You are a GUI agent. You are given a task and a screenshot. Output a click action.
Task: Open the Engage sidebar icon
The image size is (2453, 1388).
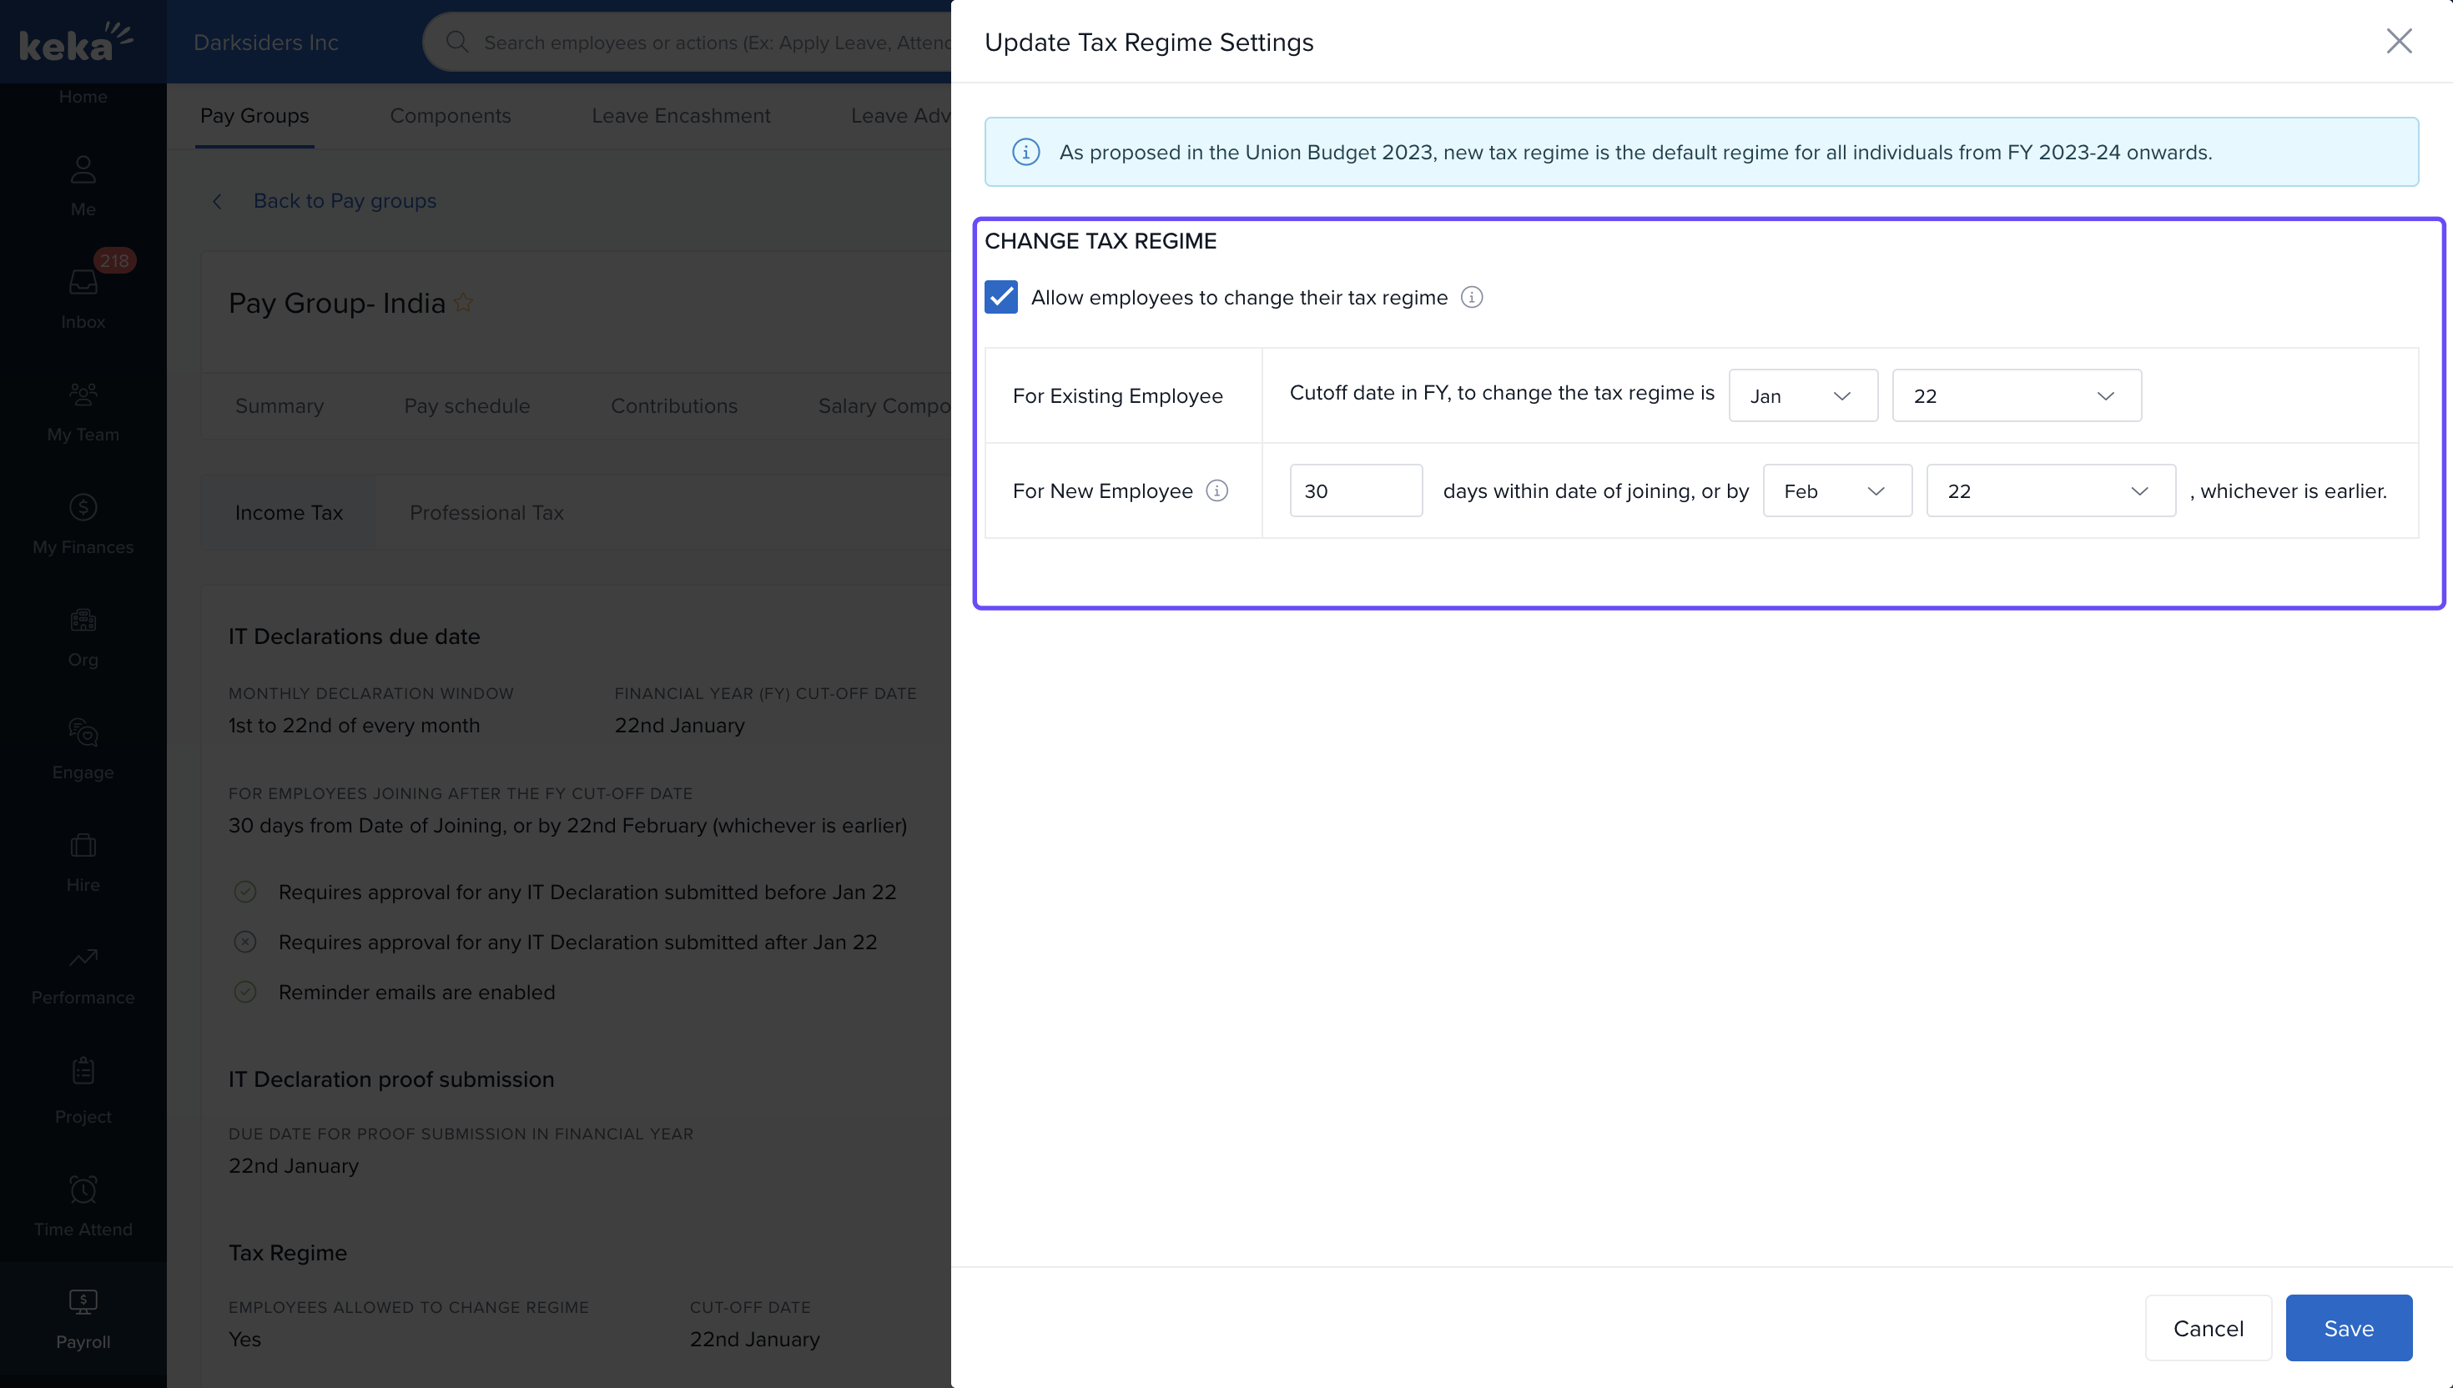[83, 733]
